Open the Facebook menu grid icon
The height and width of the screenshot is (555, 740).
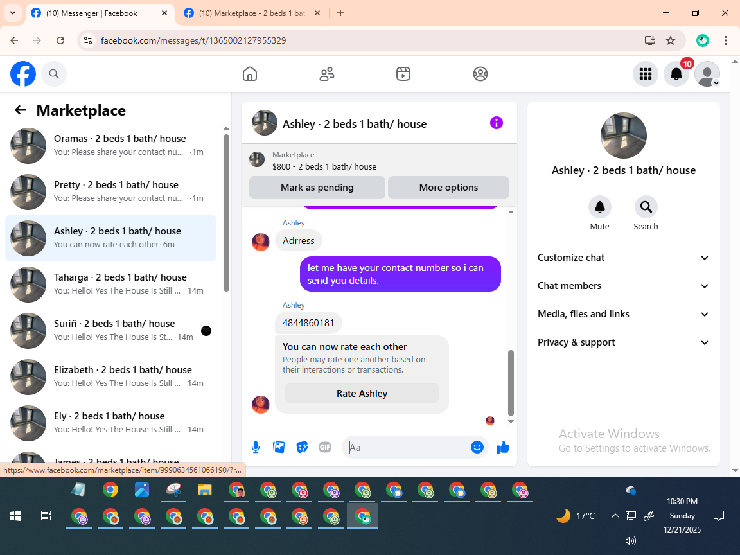pyautogui.click(x=645, y=74)
